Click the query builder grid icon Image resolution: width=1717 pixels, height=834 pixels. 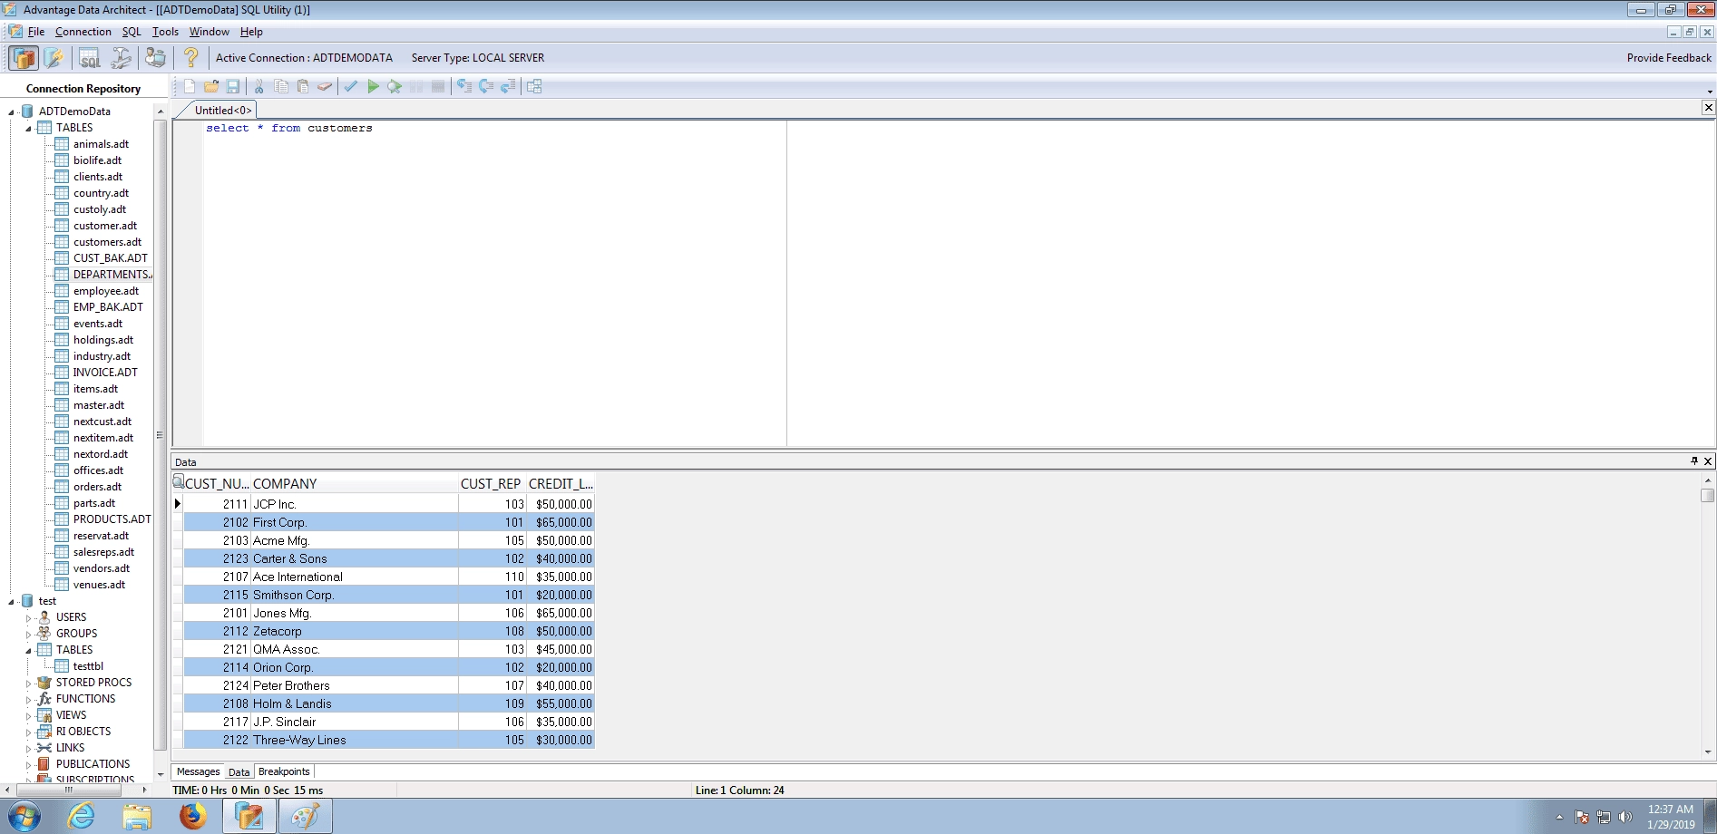click(534, 87)
